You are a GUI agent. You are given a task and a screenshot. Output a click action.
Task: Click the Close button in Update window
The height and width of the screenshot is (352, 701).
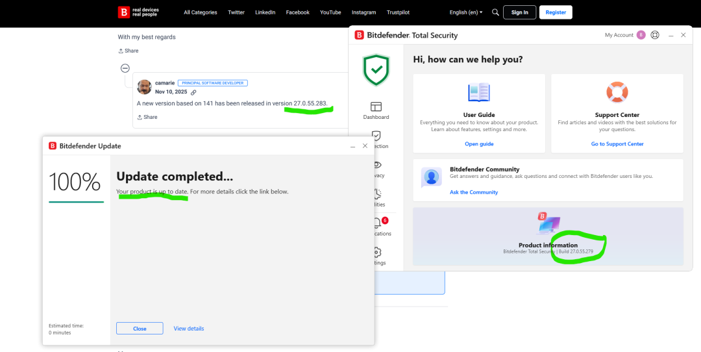pyautogui.click(x=140, y=328)
